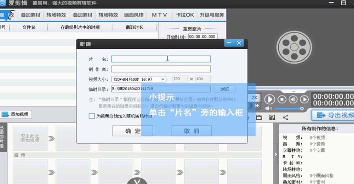Viewport: 354px width, 184px height.
Task: Click the 截取时长 column header
Action: [x=134, y=27]
